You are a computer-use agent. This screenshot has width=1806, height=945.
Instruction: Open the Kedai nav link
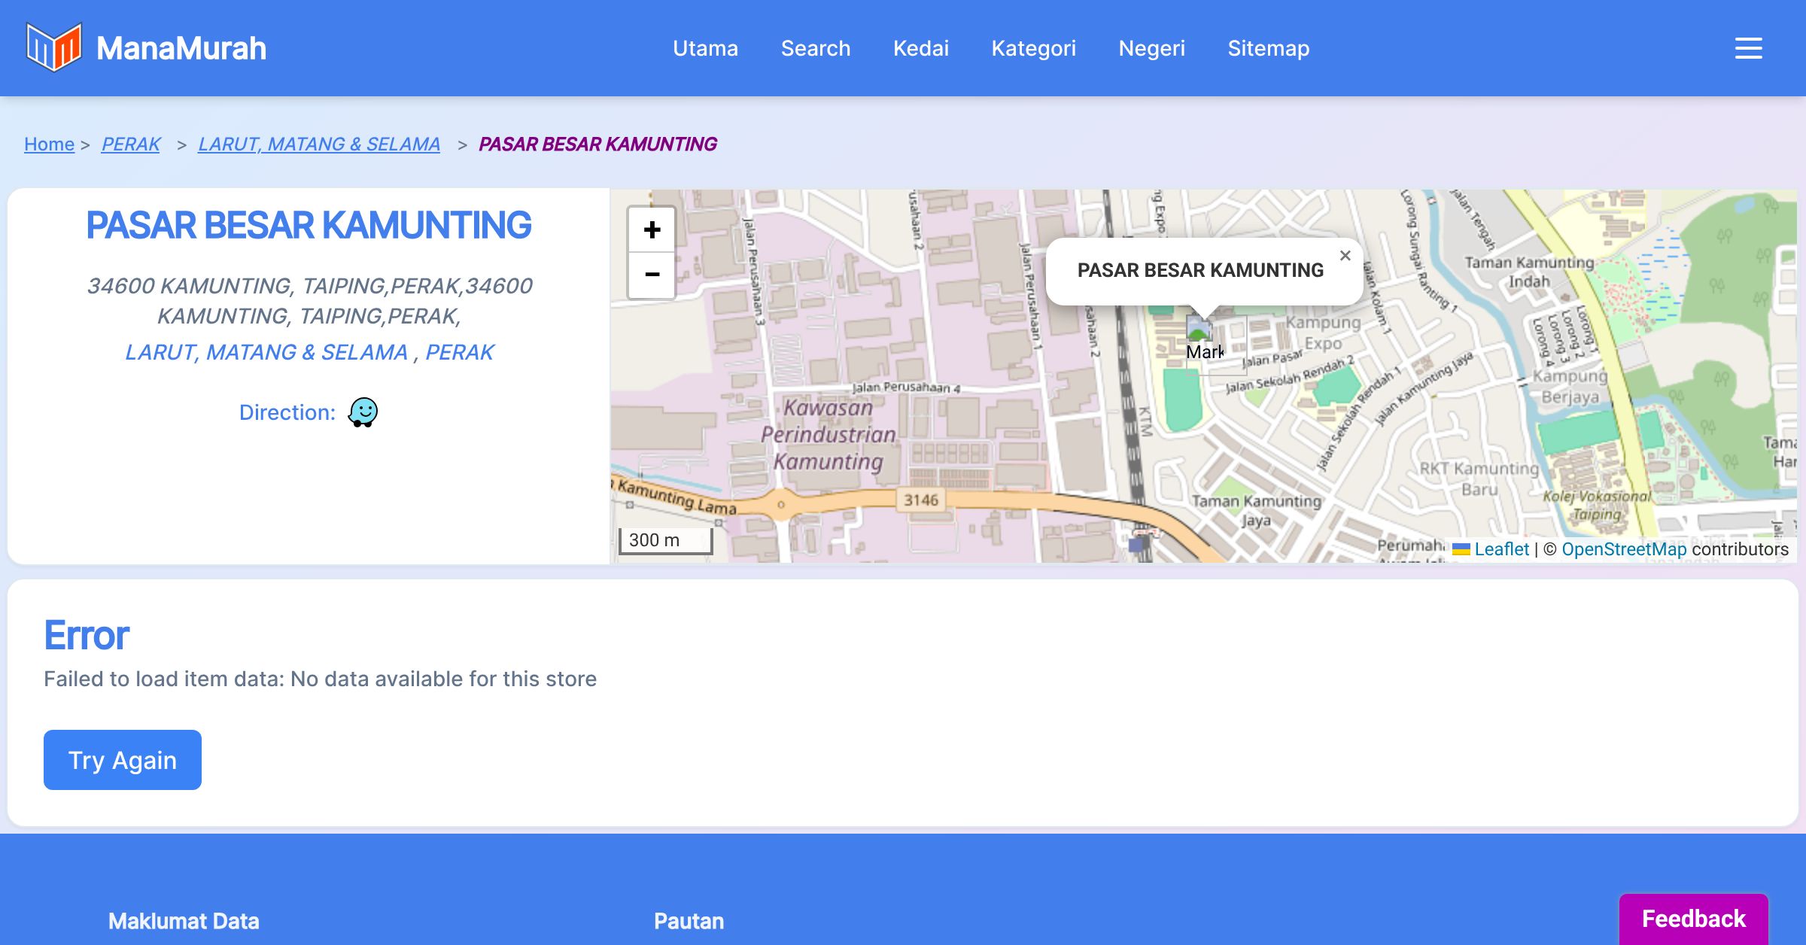921,48
